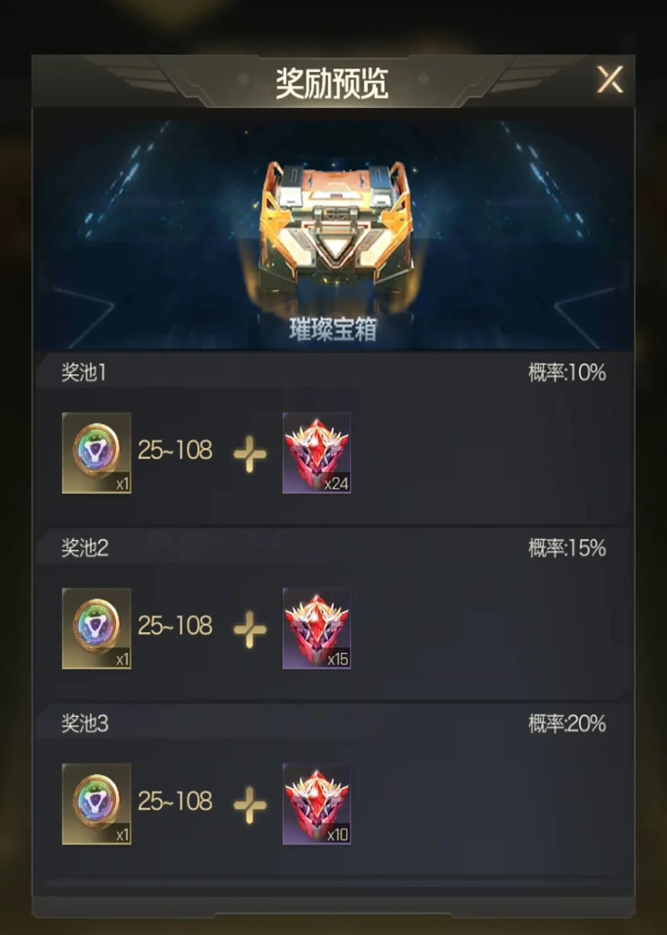Tap the red crystal x24 icon
The image size is (667, 935).
coord(317,453)
